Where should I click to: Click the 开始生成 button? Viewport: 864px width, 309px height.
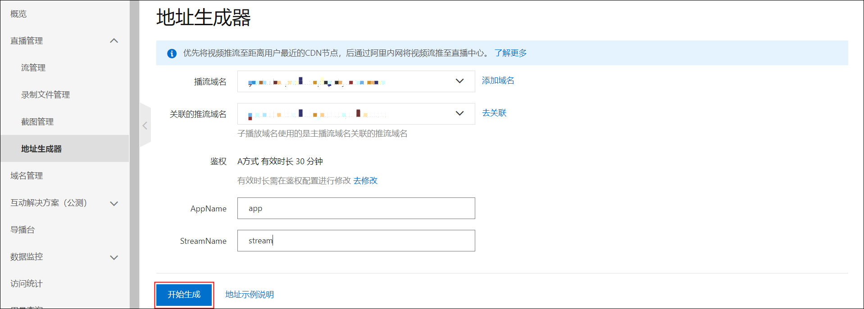pos(184,295)
